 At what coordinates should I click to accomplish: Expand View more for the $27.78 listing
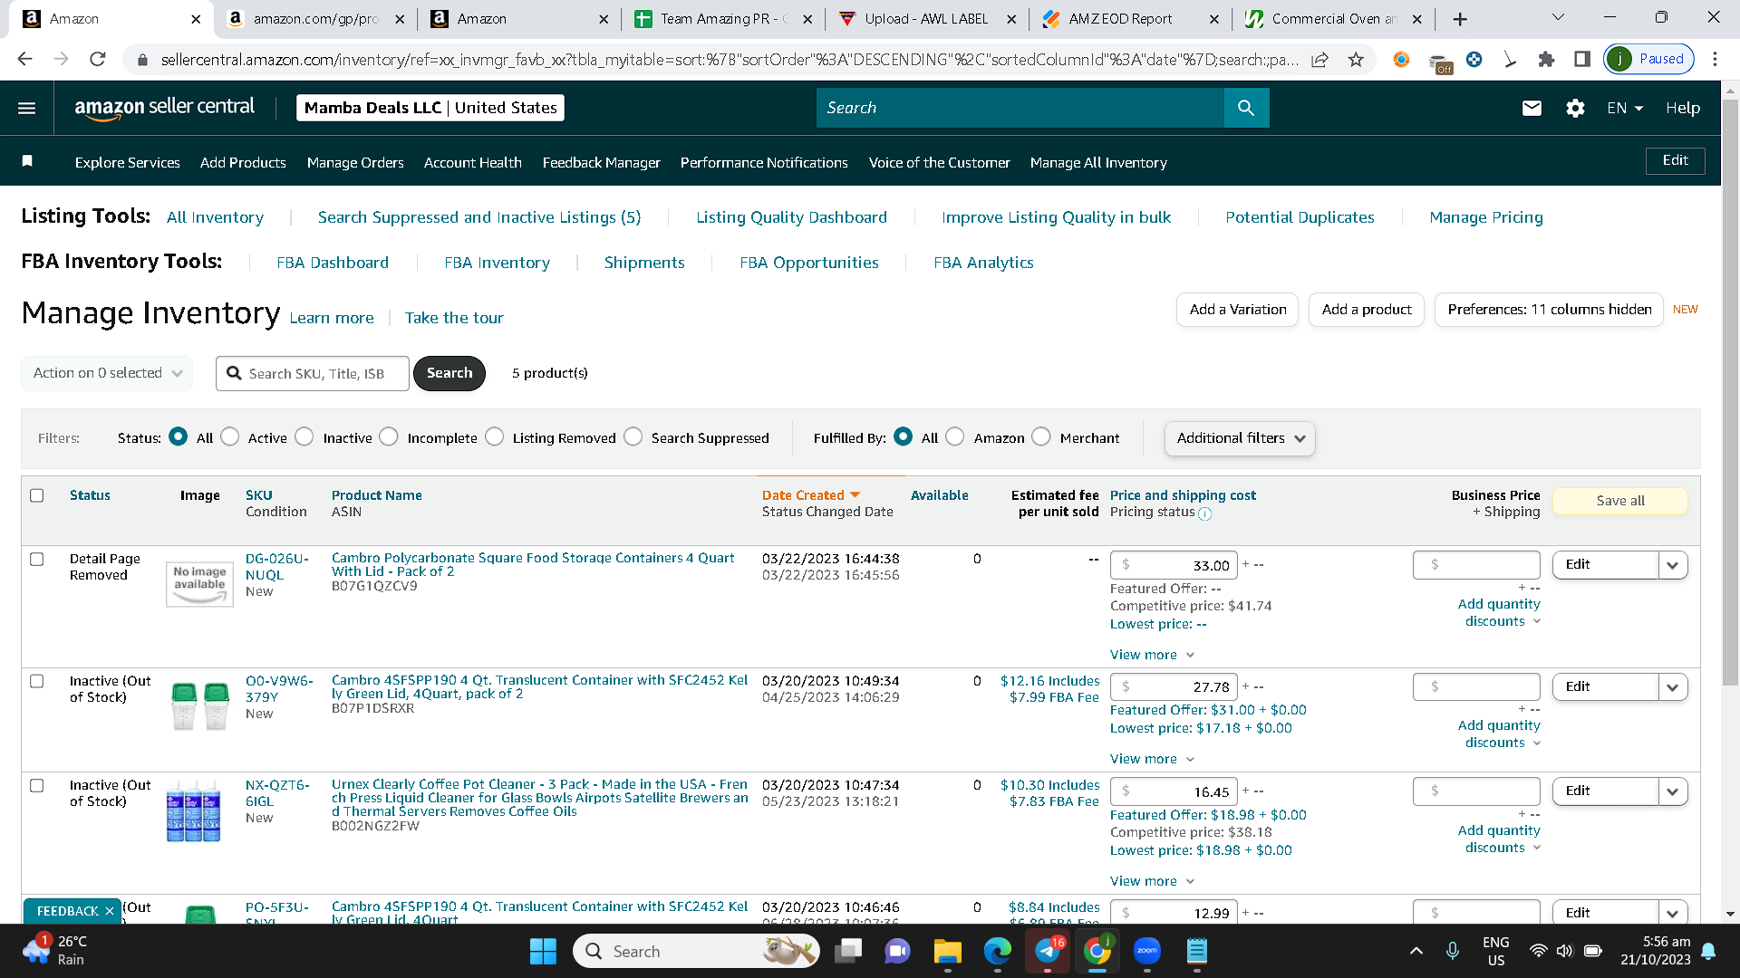click(x=1152, y=759)
